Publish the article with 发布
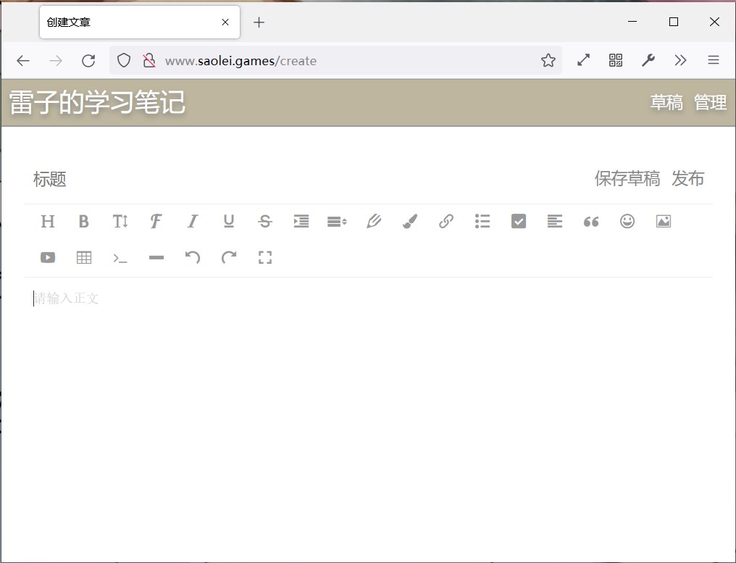This screenshot has width=736, height=563. pyautogui.click(x=687, y=179)
